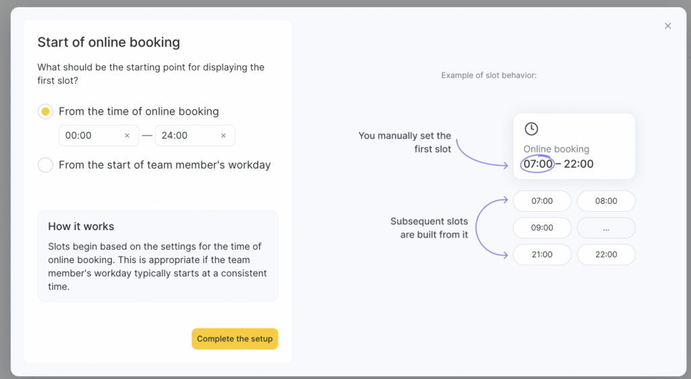Pick the 22:00 example slot

(606, 254)
